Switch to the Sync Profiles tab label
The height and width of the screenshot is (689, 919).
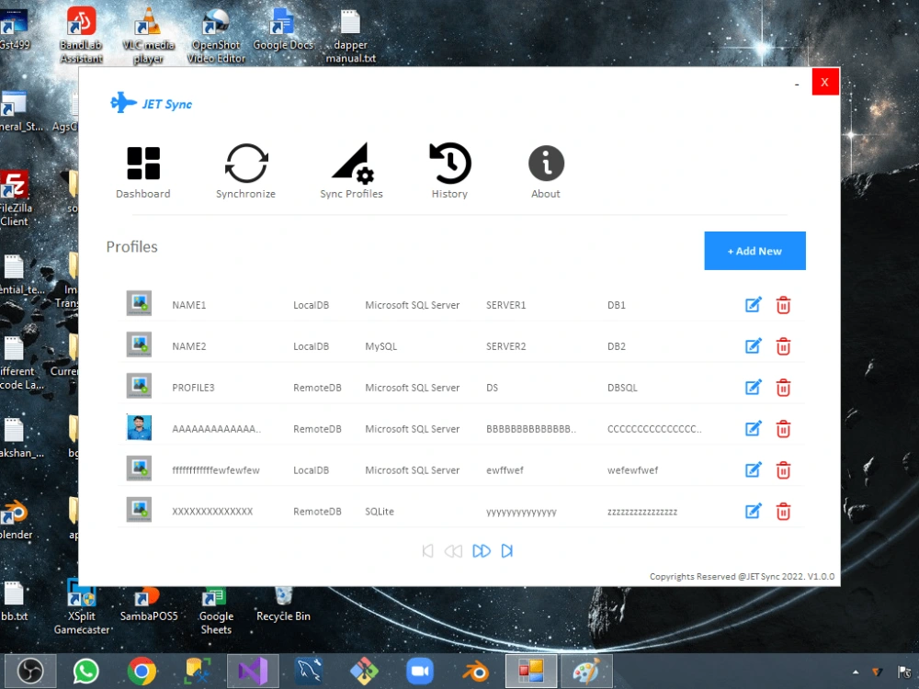point(350,194)
